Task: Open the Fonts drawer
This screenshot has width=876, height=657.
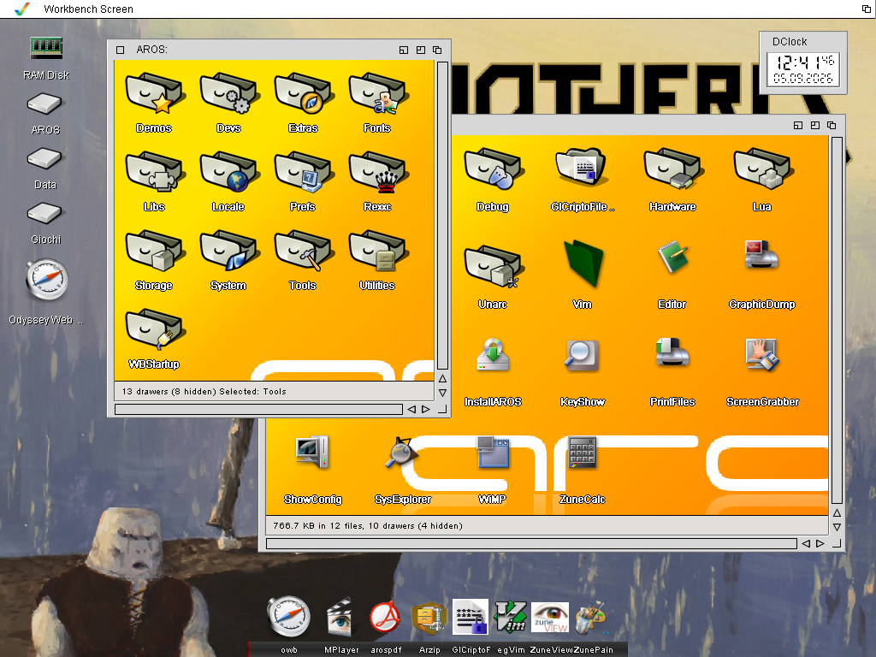Action: coord(377,94)
